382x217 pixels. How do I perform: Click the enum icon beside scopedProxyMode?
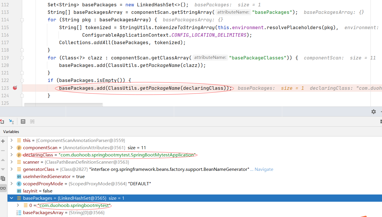[19, 184]
